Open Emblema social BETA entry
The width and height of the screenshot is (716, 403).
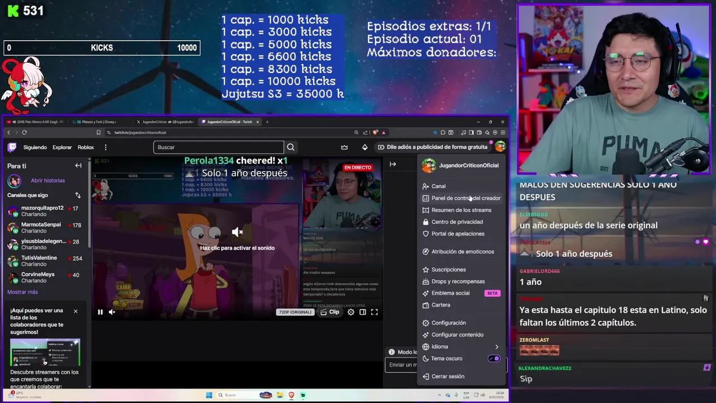pos(462,293)
